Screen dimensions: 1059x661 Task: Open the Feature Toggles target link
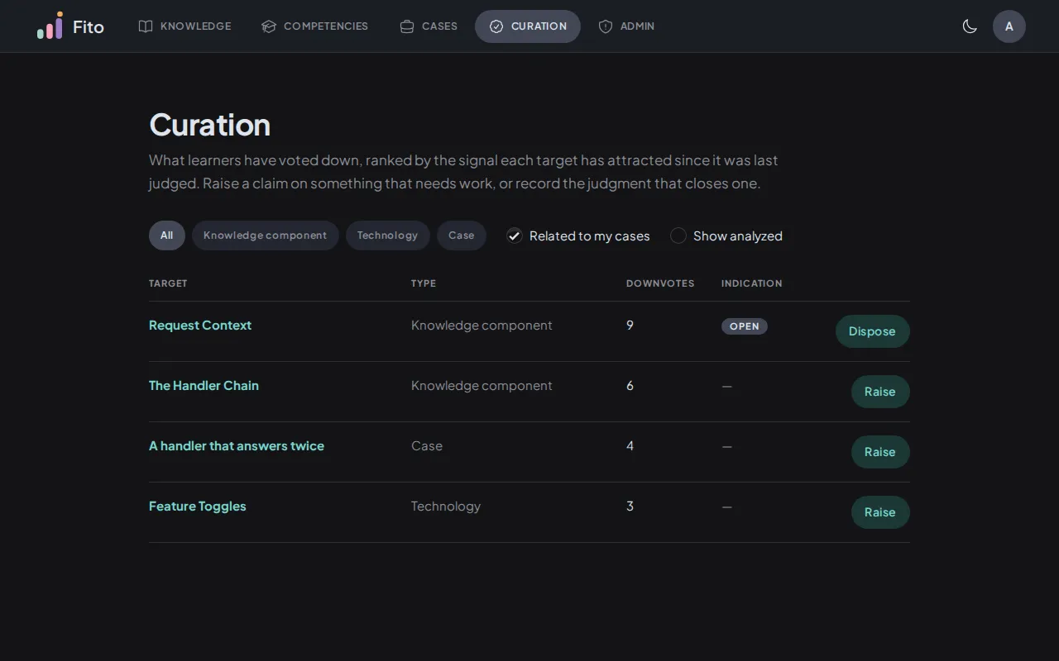[x=198, y=506]
